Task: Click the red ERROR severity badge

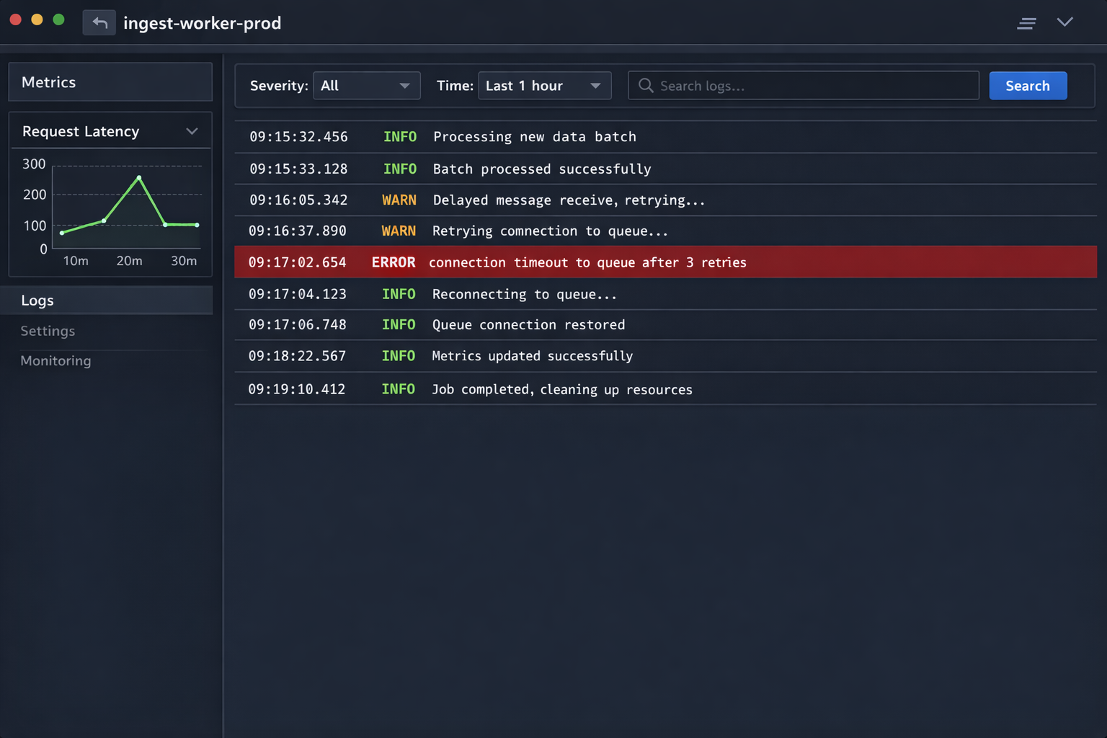Action: 394,262
